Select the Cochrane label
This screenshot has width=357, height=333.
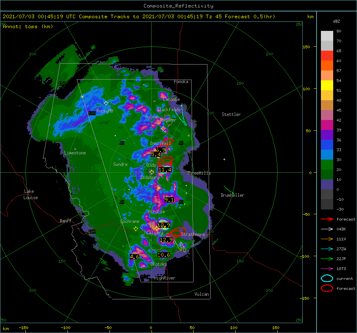click(x=130, y=221)
